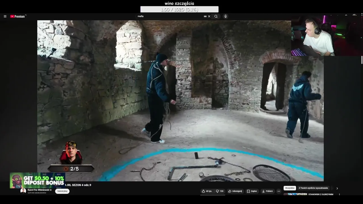The height and width of the screenshot is (204, 363).
Task: Like the video (40 tys.)
Action: click(x=207, y=191)
